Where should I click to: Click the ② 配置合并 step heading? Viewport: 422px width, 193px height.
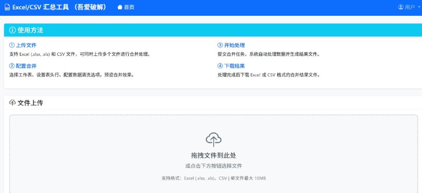(x=23, y=66)
